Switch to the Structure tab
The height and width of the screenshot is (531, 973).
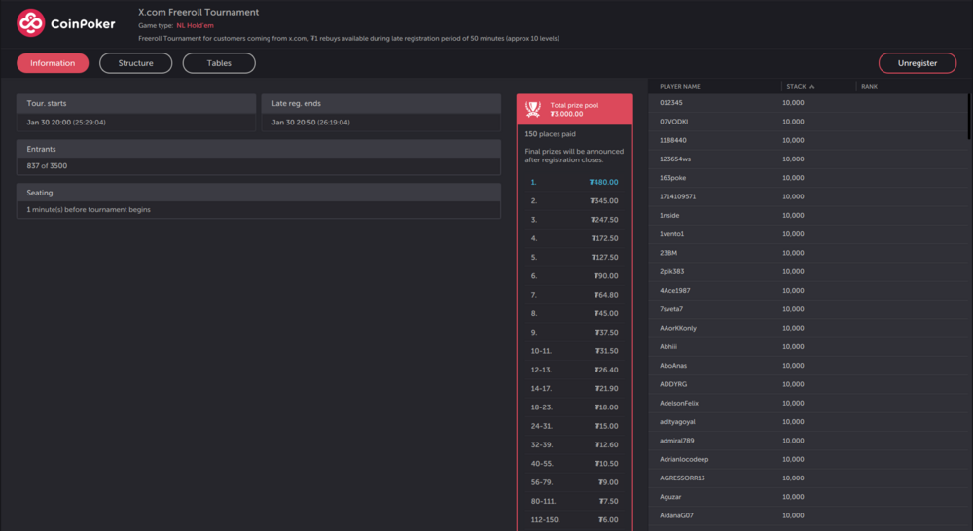pos(135,63)
